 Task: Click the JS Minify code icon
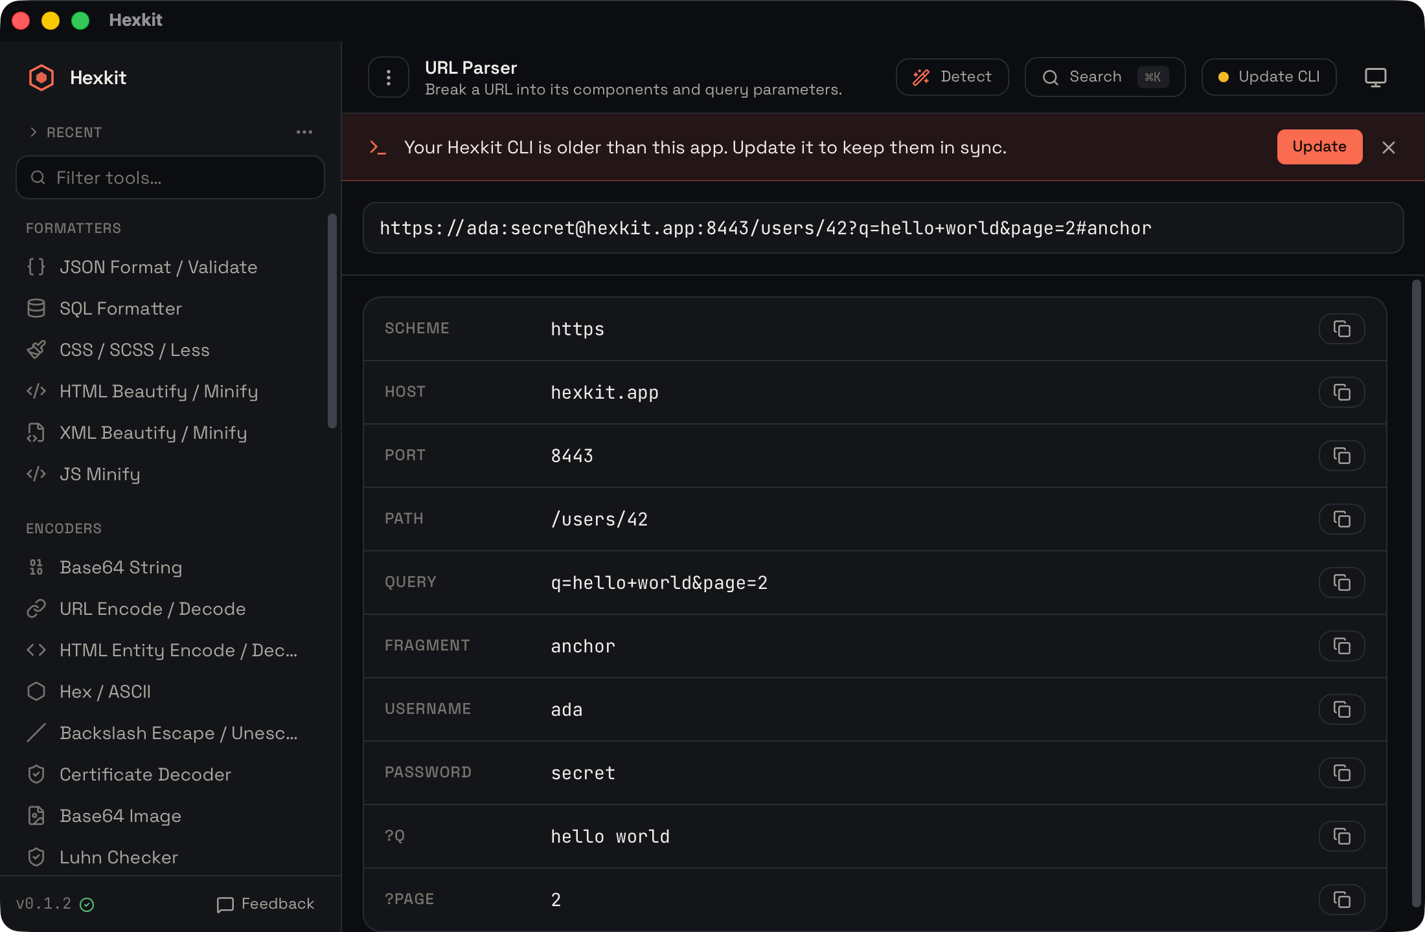[36, 474]
